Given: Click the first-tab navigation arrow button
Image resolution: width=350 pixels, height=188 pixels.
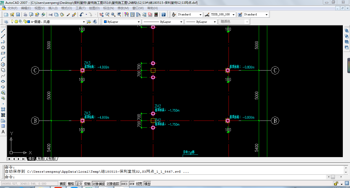Looking at the screenshot, I should pyautogui.click(x=9, y=159).
